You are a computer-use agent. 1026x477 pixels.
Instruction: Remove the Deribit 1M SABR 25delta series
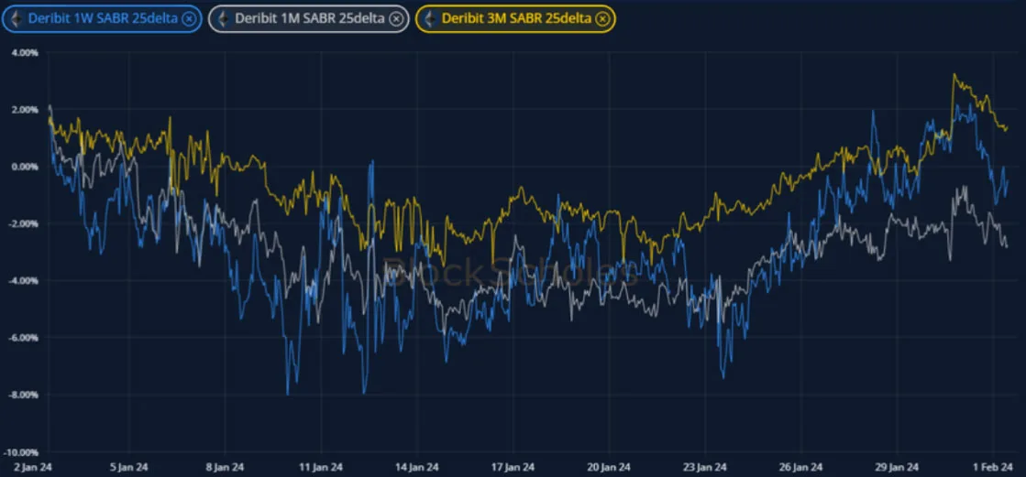(x=395, y=19)
